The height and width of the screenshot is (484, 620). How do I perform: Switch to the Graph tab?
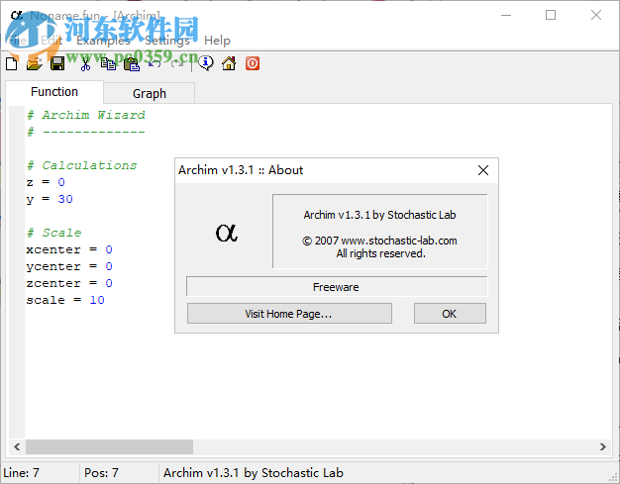[x=150, y=94]
